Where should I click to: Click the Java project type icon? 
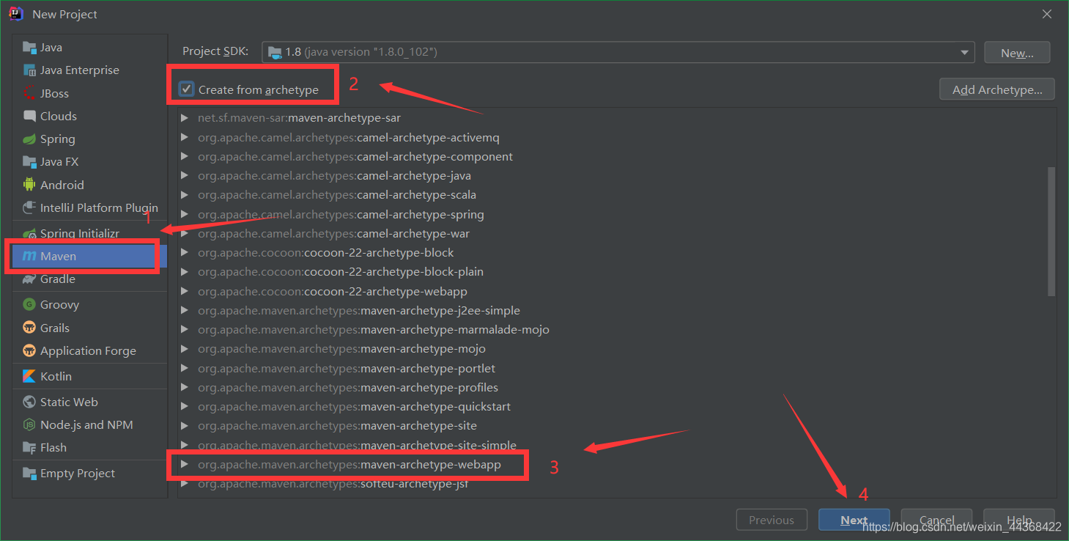coord(29,48)
